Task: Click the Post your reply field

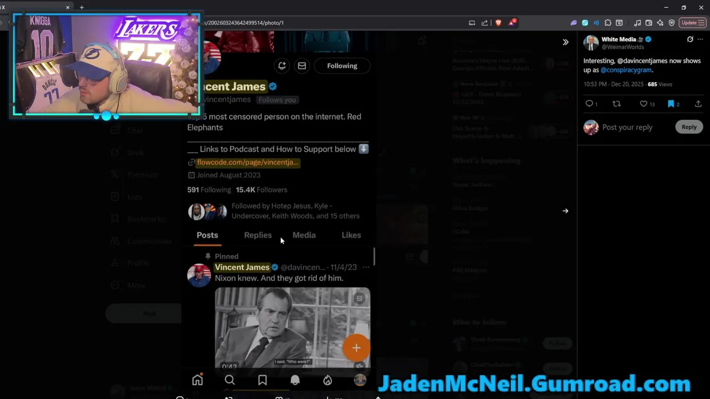Action: click(x=627, y=127)
